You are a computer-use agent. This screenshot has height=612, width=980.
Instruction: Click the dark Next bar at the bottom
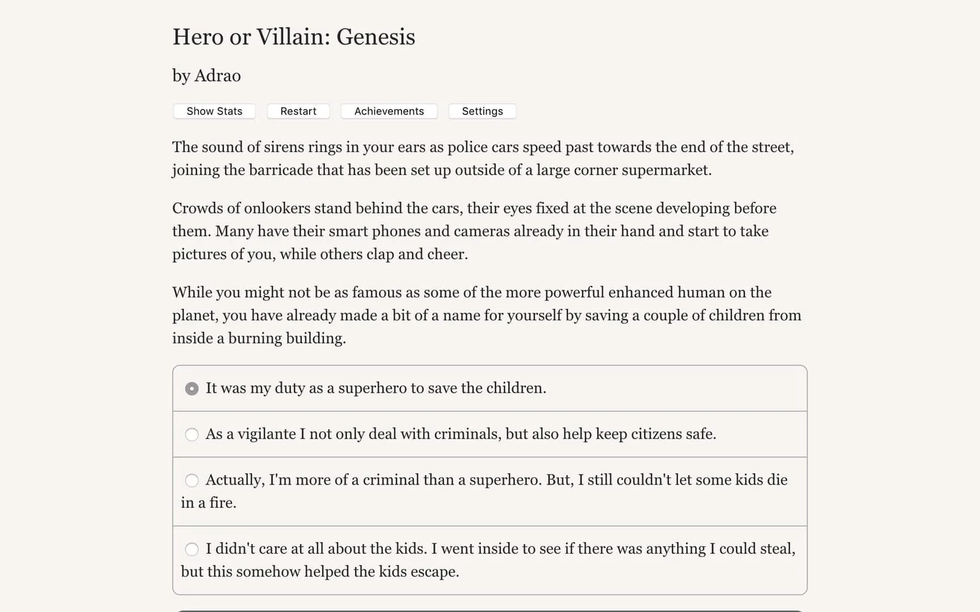(490, 611)
